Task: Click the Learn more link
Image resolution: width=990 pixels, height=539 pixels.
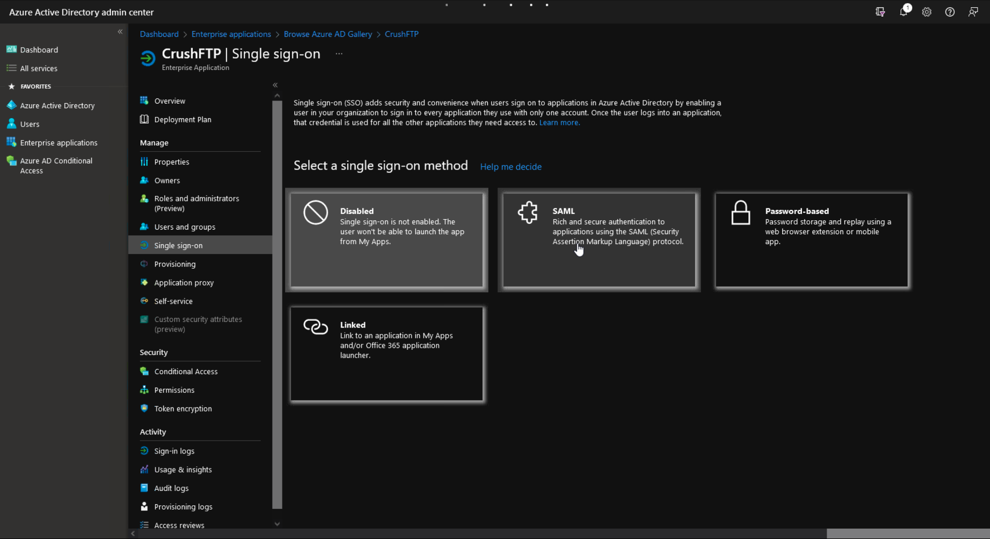Action: pyautogui.click(x=559, y=123)
